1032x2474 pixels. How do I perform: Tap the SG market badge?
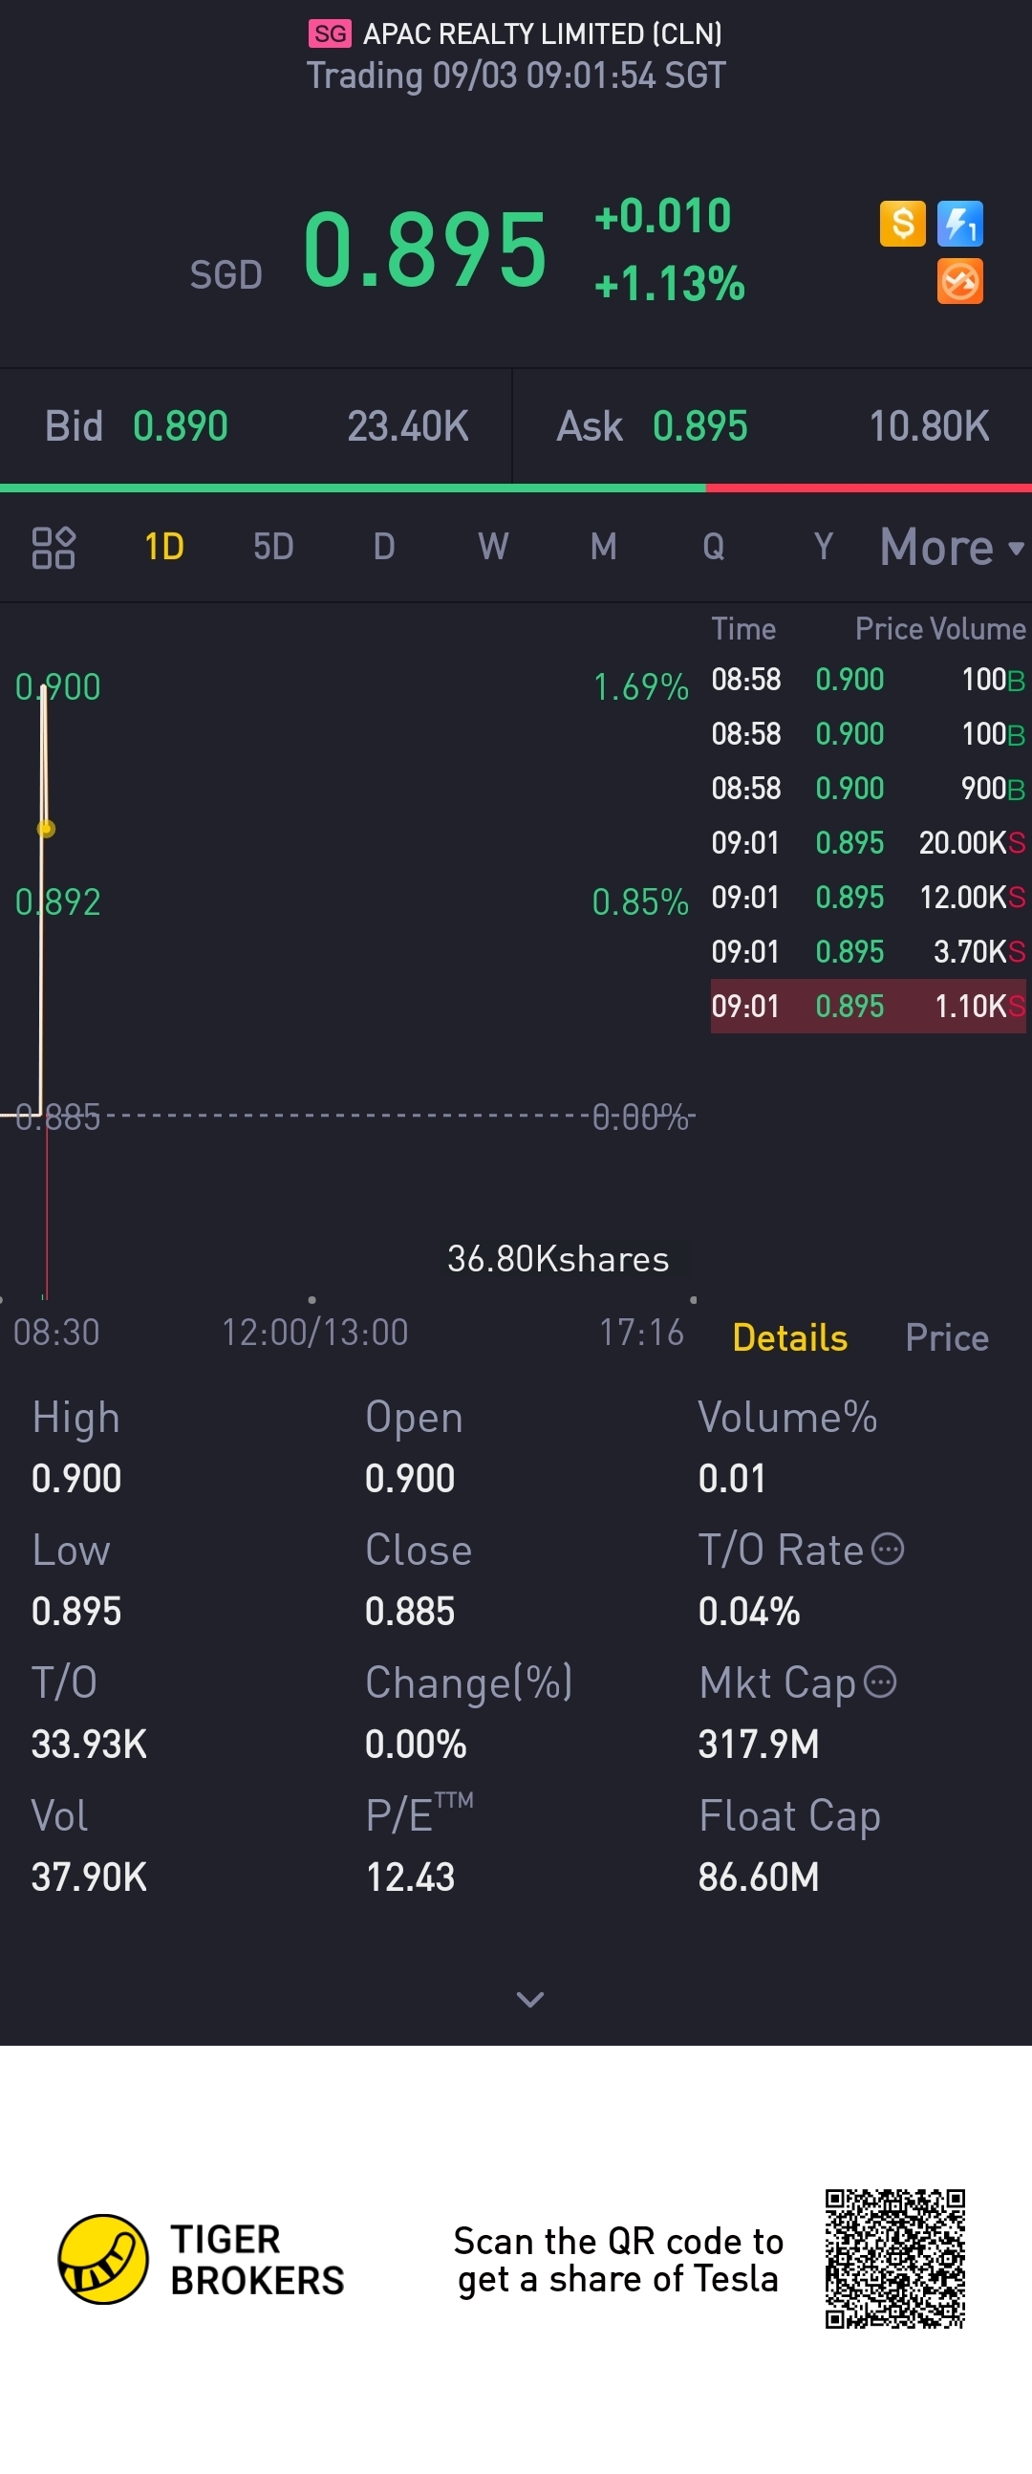click(330, 34)
